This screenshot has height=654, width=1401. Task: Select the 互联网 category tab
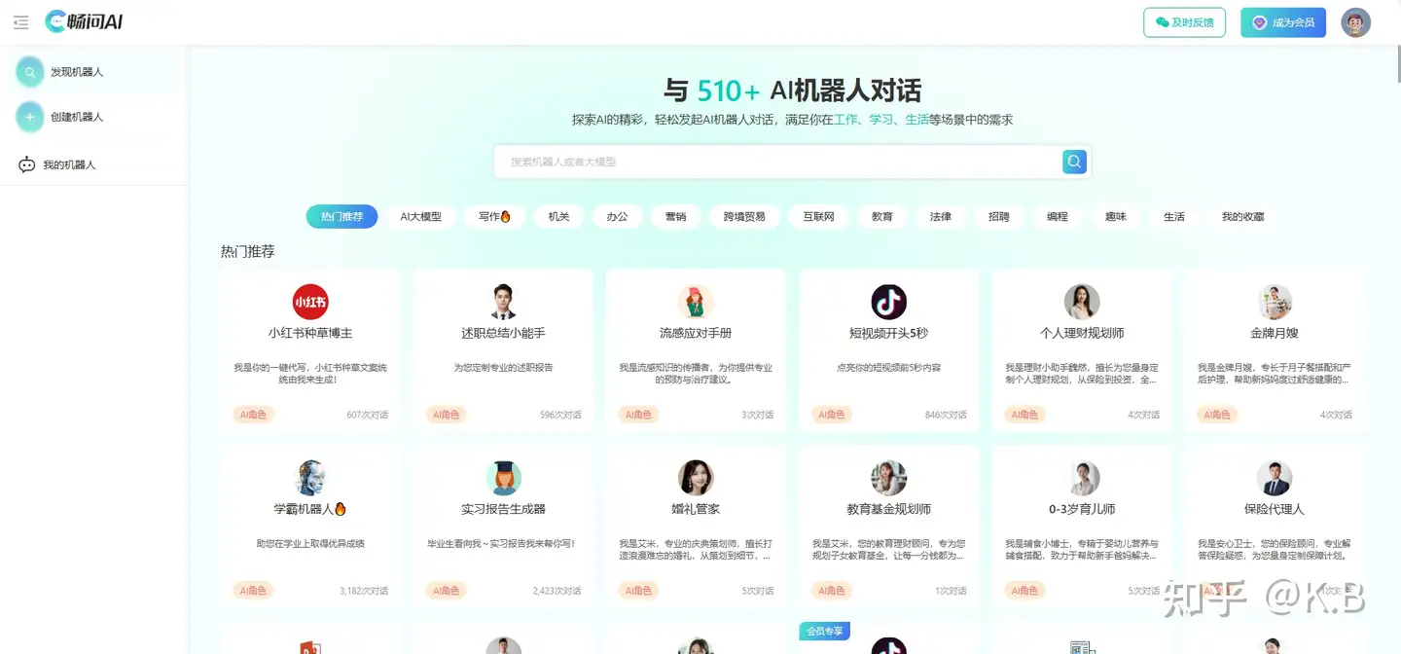(x=818, y=216)
